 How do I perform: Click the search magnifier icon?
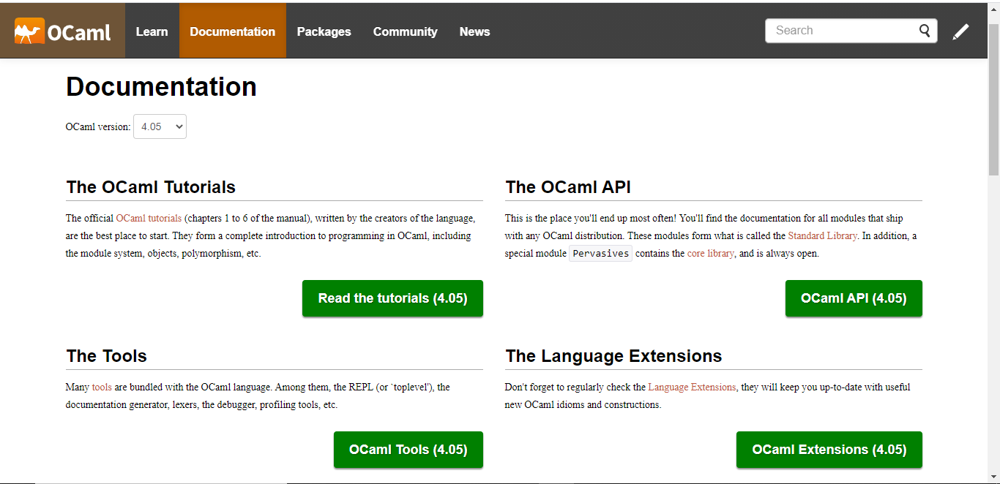pos(925,31)
